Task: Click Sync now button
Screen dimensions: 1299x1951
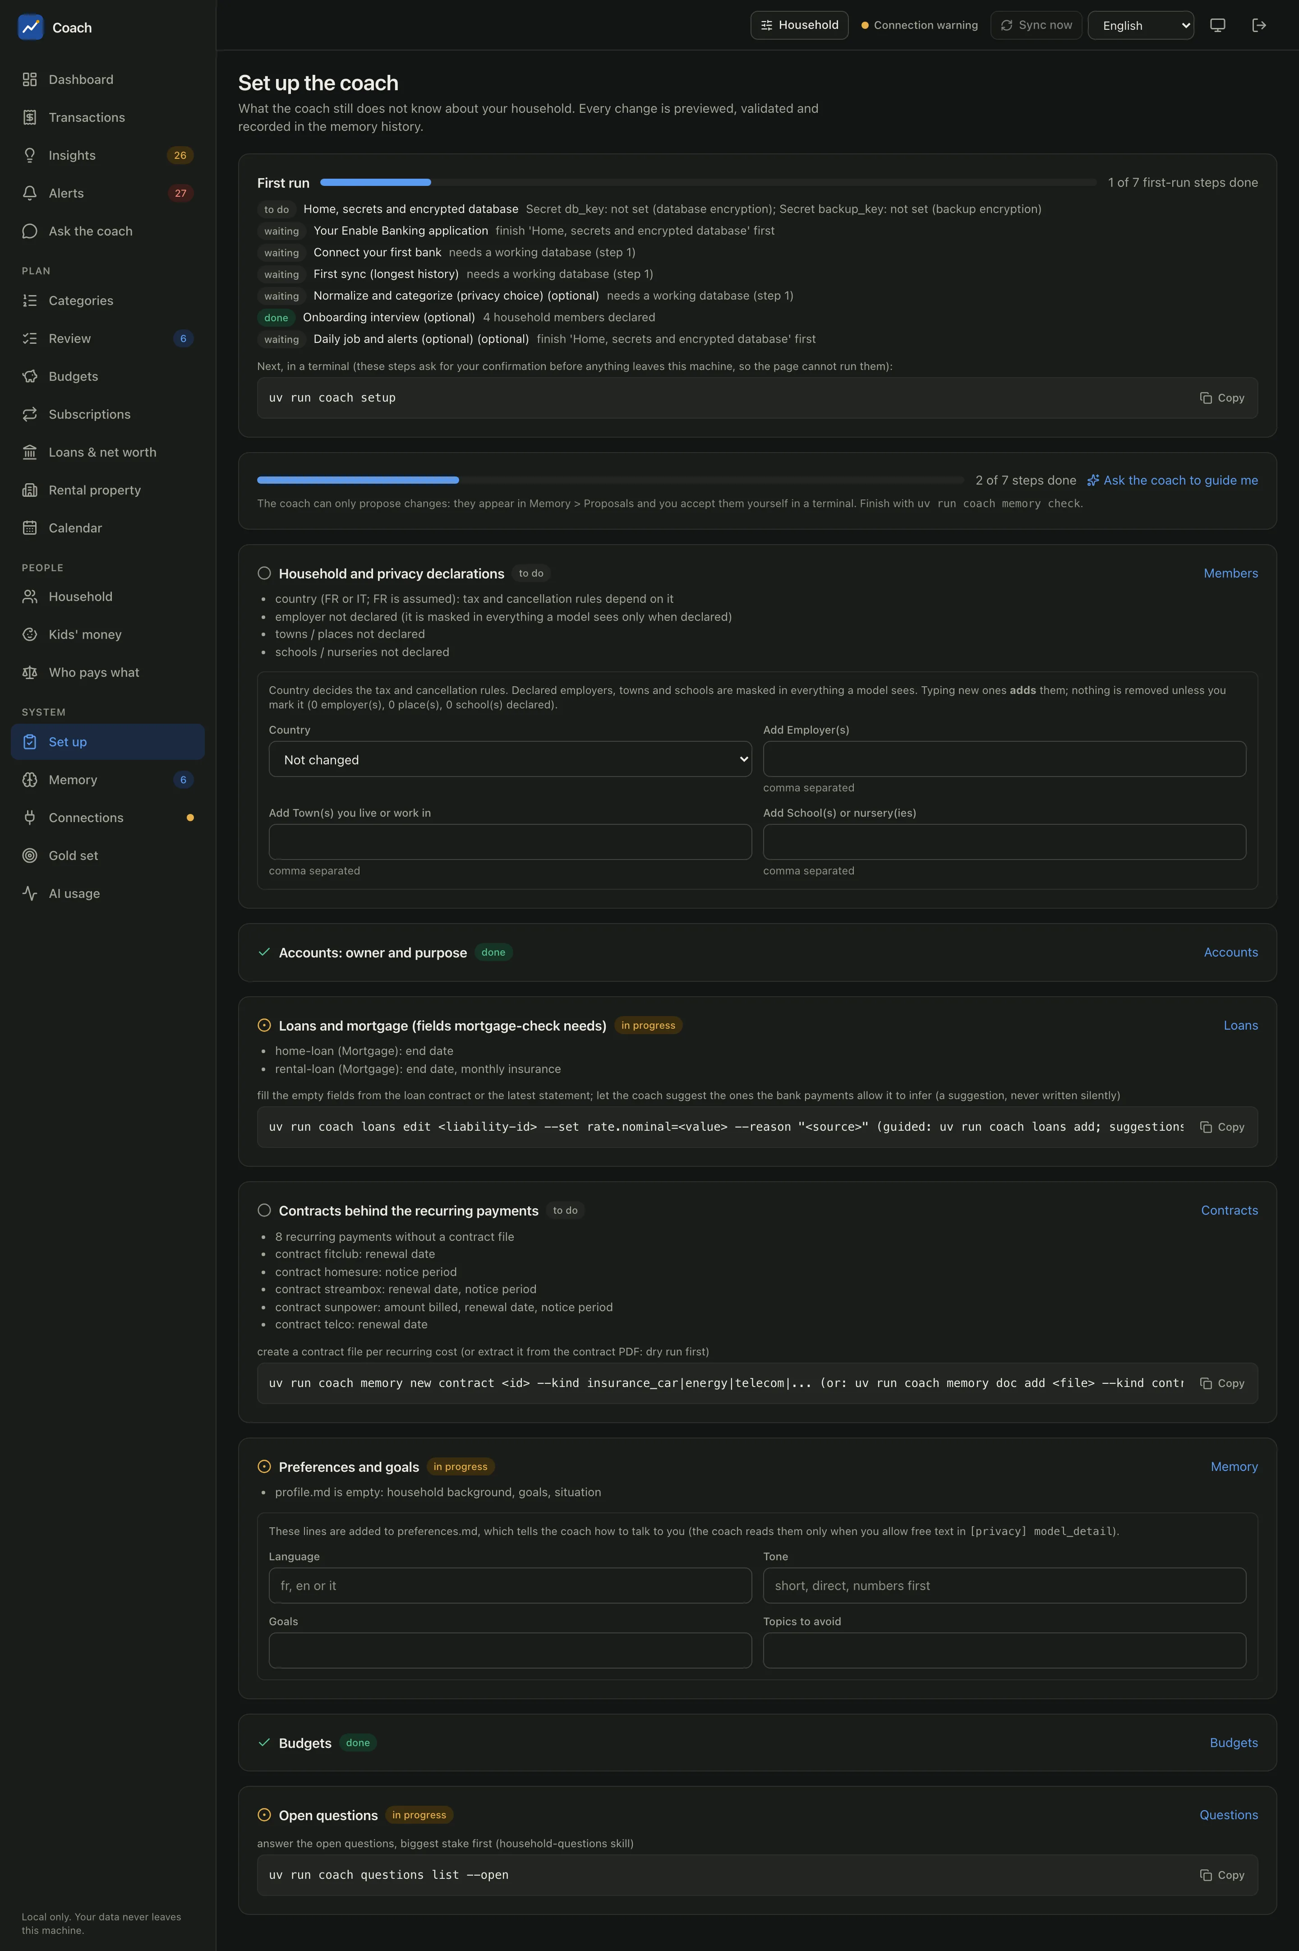Action: click(1036, 25)
